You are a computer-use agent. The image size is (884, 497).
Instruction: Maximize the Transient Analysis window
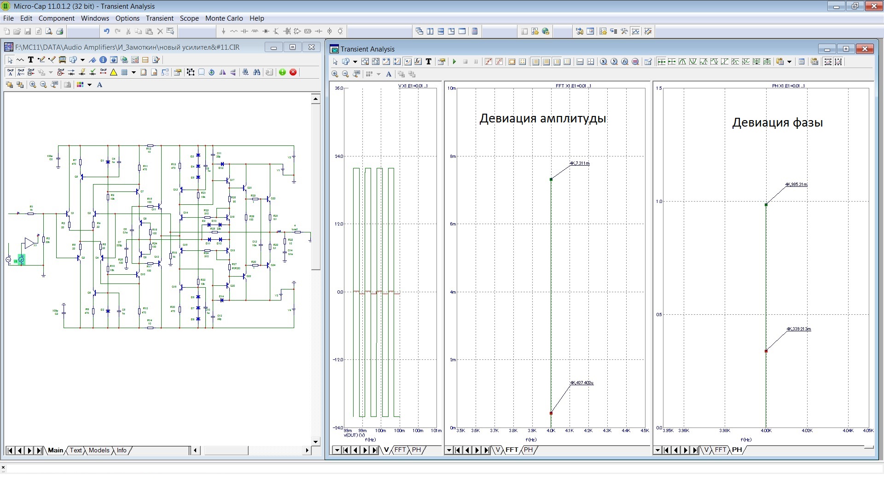(x=846, y=49)
